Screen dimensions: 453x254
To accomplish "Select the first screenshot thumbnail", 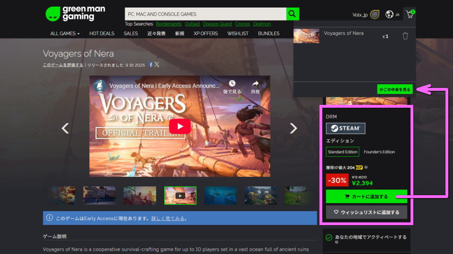I will pos(62,195).
